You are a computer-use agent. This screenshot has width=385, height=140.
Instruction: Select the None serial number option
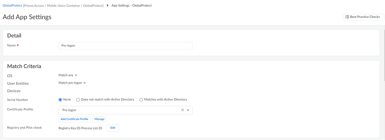(60, 100)
